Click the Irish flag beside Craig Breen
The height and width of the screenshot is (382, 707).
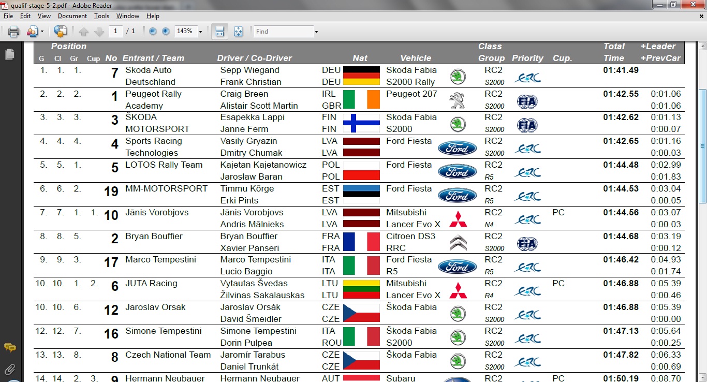click(x=361, y=99)
